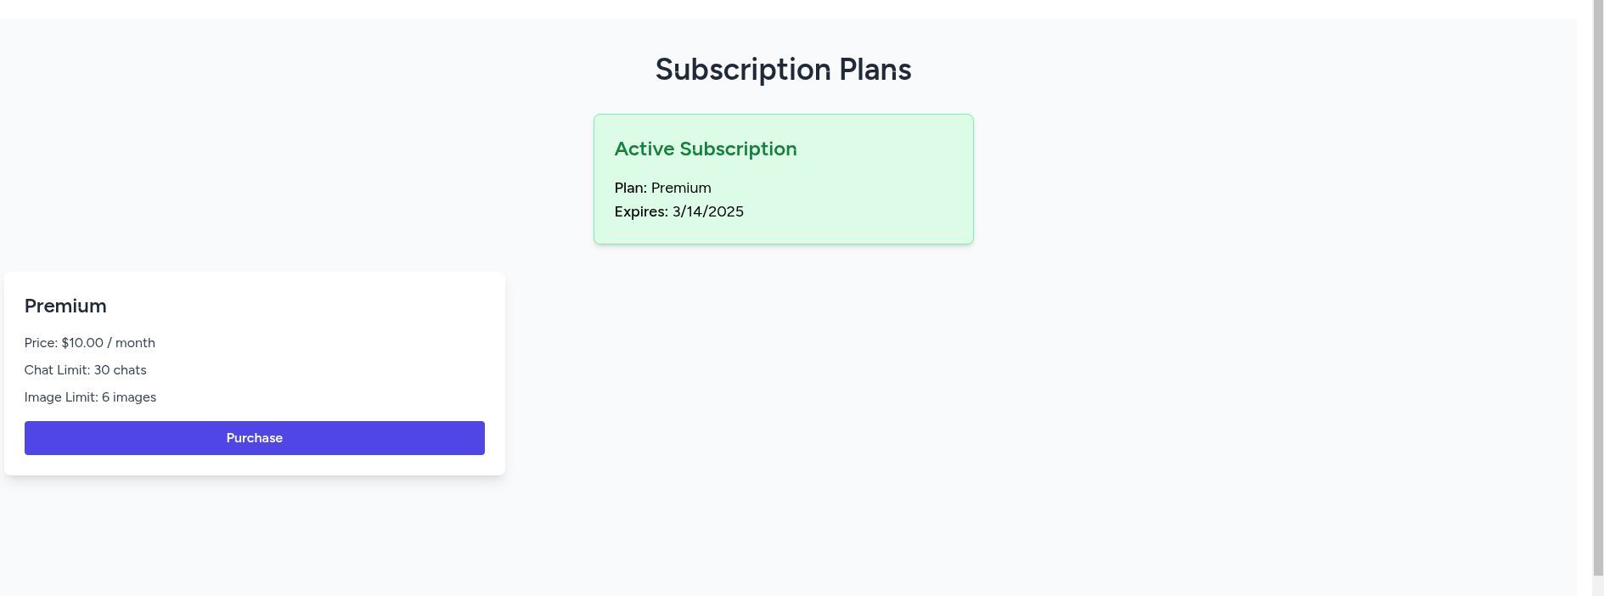Click the "Chat Limit:" label
Viewport: 1604px width, 596px height.
[x=57, y=370]
